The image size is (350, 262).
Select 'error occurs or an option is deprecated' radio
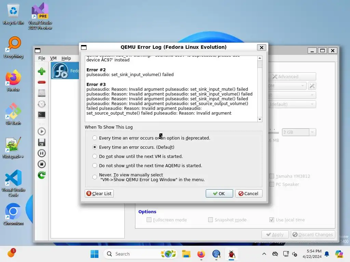point(95,138)
